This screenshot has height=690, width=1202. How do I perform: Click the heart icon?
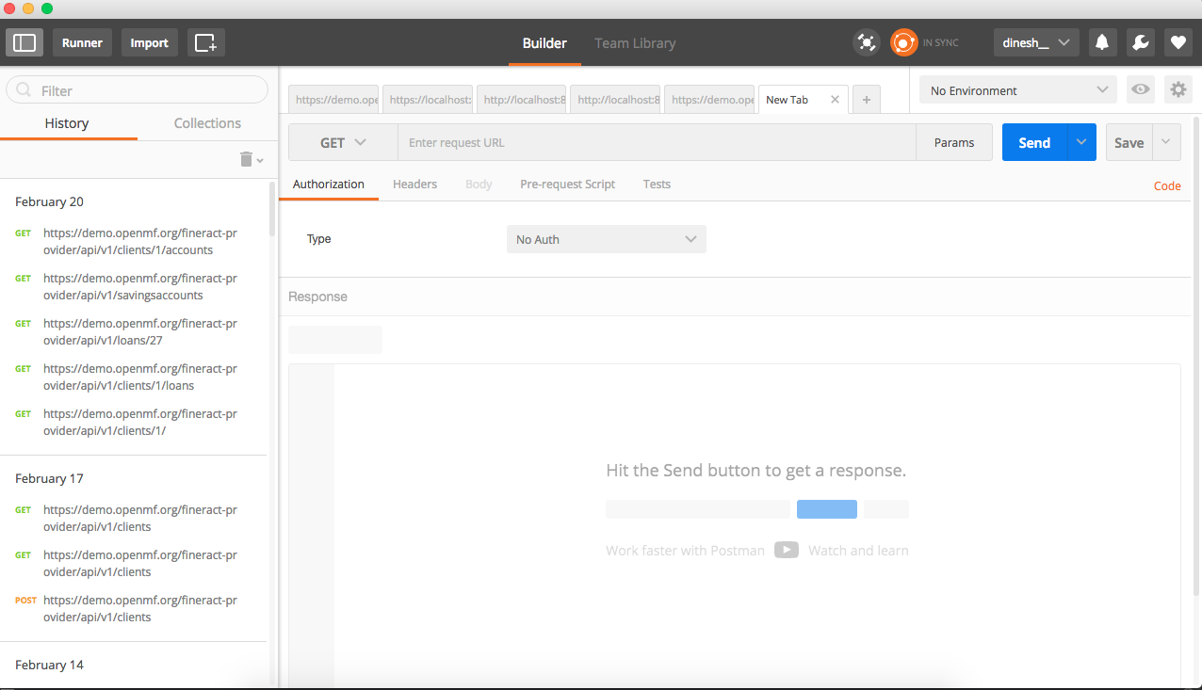pyautogui.click(x=1178, y=42)
